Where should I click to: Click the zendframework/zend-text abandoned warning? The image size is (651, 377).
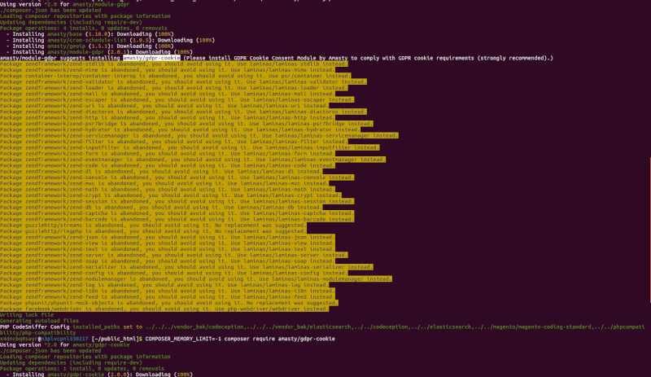click(x=168, y=249)
